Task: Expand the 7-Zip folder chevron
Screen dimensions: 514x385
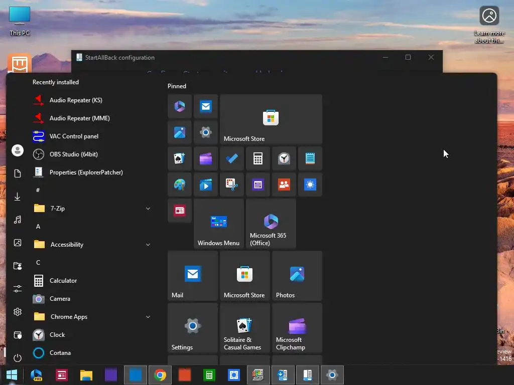Action: click(x=148, y=209)
